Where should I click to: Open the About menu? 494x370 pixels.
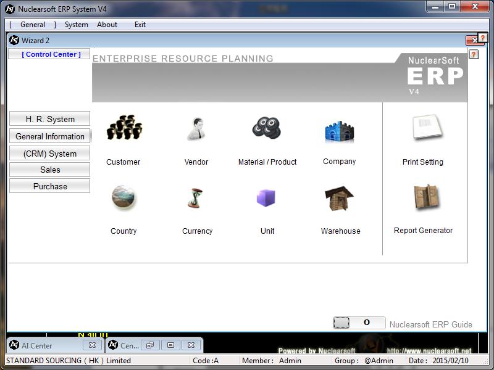point(107,25)
